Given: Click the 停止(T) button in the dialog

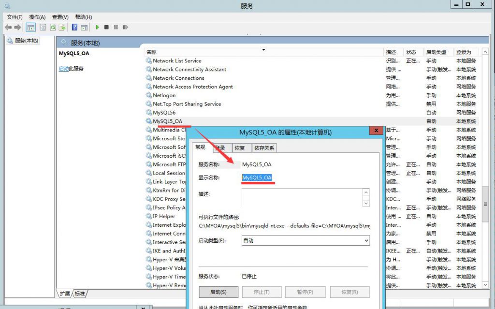Looking at the screenshot, I should (x=262, y=292).
